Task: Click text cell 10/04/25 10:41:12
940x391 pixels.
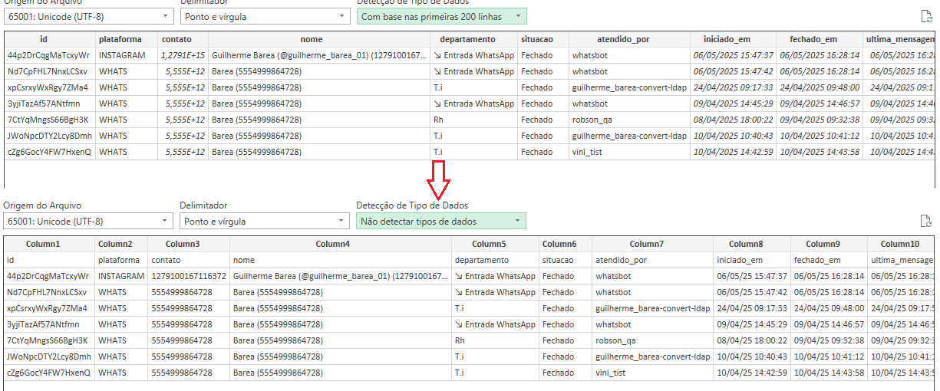Action: tap(830, 356)
